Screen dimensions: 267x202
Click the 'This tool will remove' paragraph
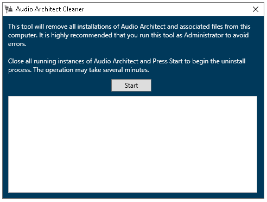(x=129, y=35)
